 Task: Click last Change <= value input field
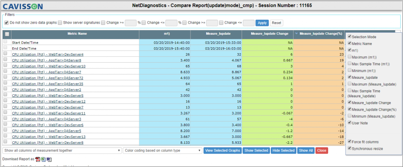(x=249, y=23)
